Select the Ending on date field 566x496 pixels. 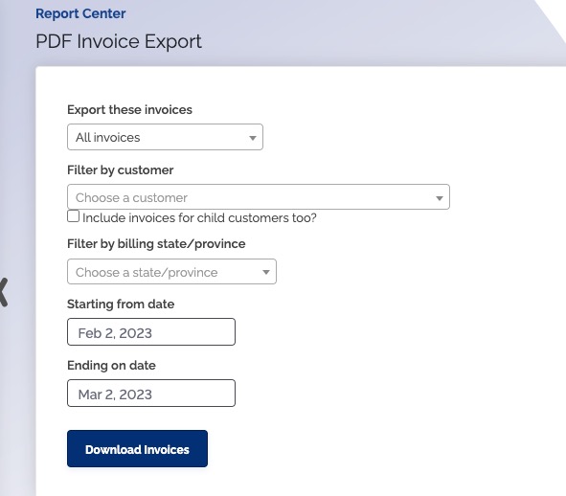point(151,394)
